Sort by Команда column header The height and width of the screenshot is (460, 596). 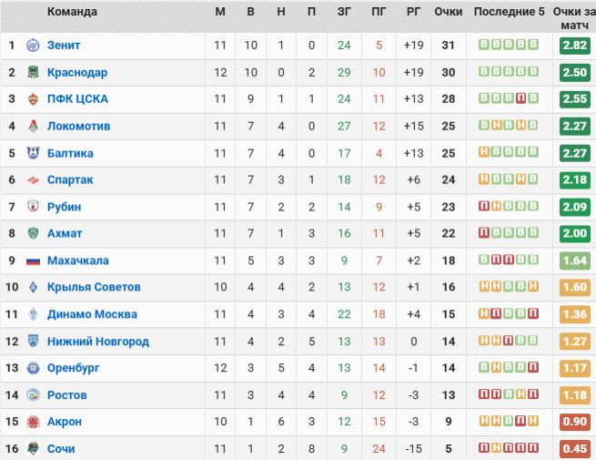72,12
